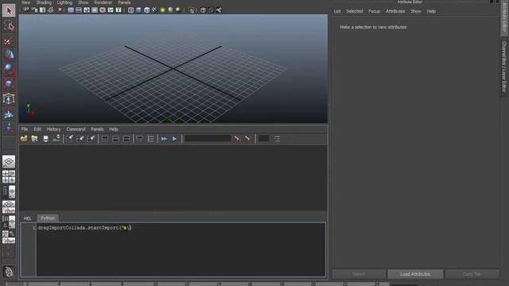Open Attribute Editor Help menu
The width and height of the screenshot is (509, 286).
coord(431,11)
